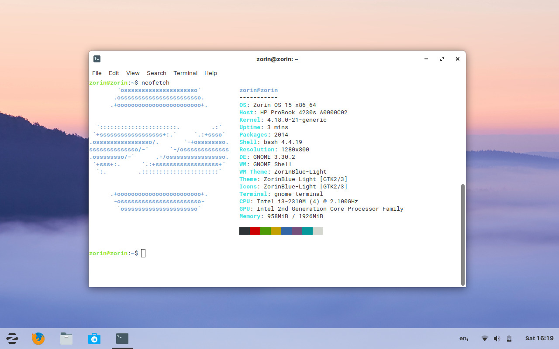The height and width of the screenshot is (349, 559).
Task: Open the Search menu
Action: click(x=156, y=73)
